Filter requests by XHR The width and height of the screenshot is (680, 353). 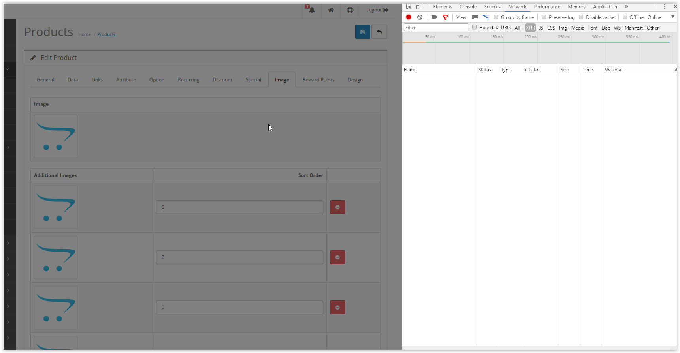530,28
